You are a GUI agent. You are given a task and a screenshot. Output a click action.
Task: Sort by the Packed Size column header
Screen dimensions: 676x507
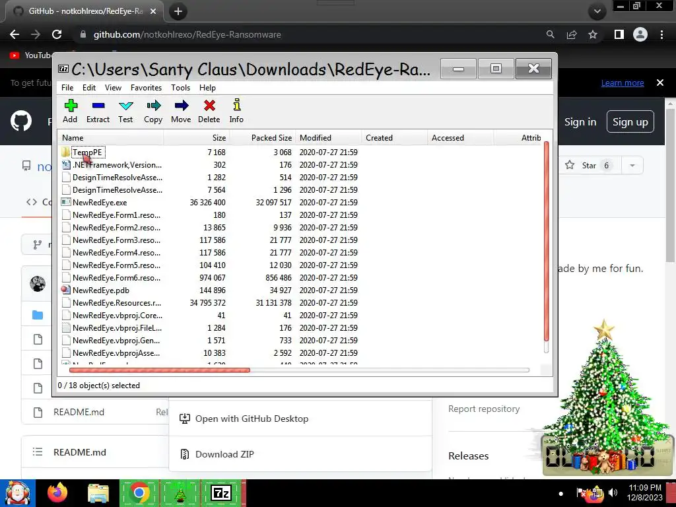click(x=263, y=138)
